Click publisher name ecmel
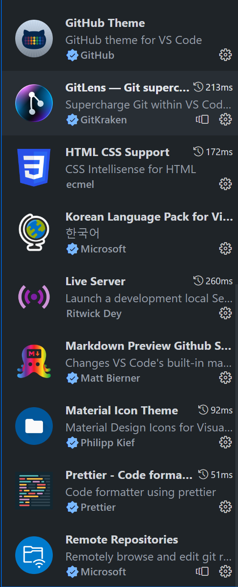 (x=80, y=185)
